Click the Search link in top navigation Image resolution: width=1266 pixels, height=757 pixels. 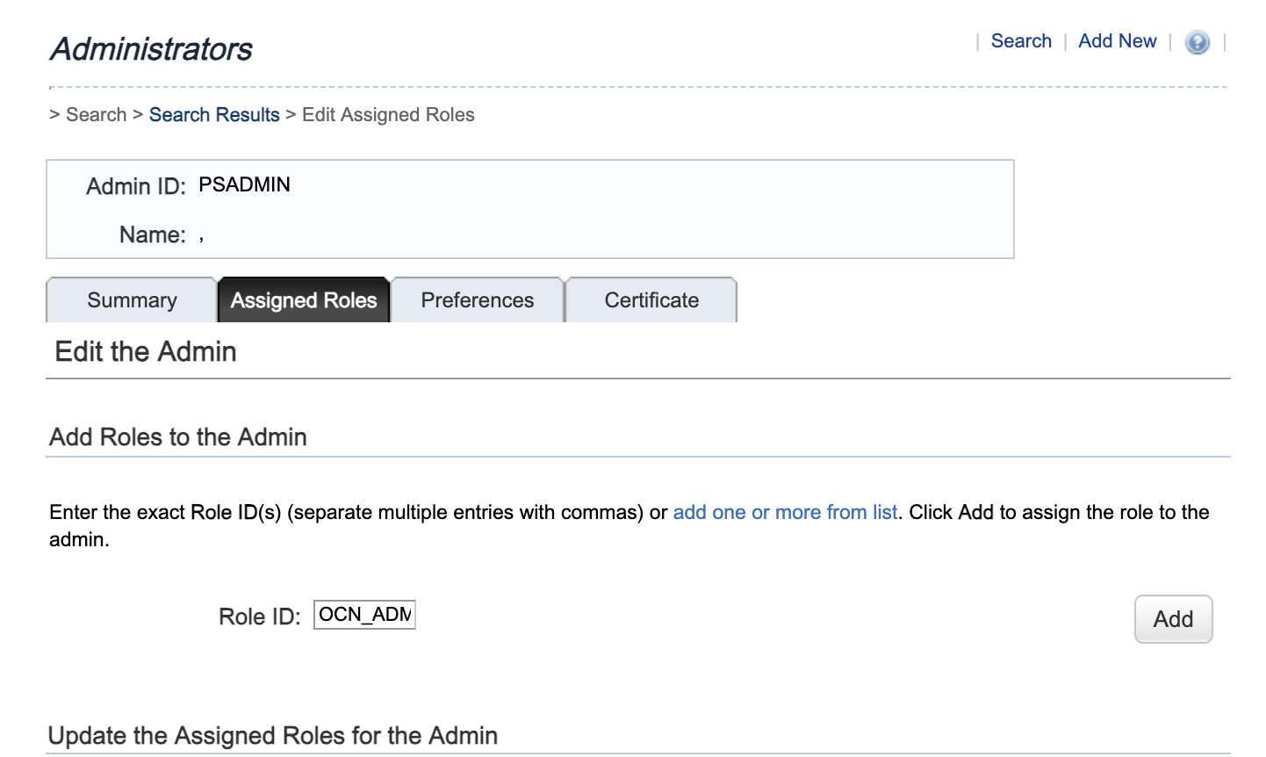click(1020, 40)
